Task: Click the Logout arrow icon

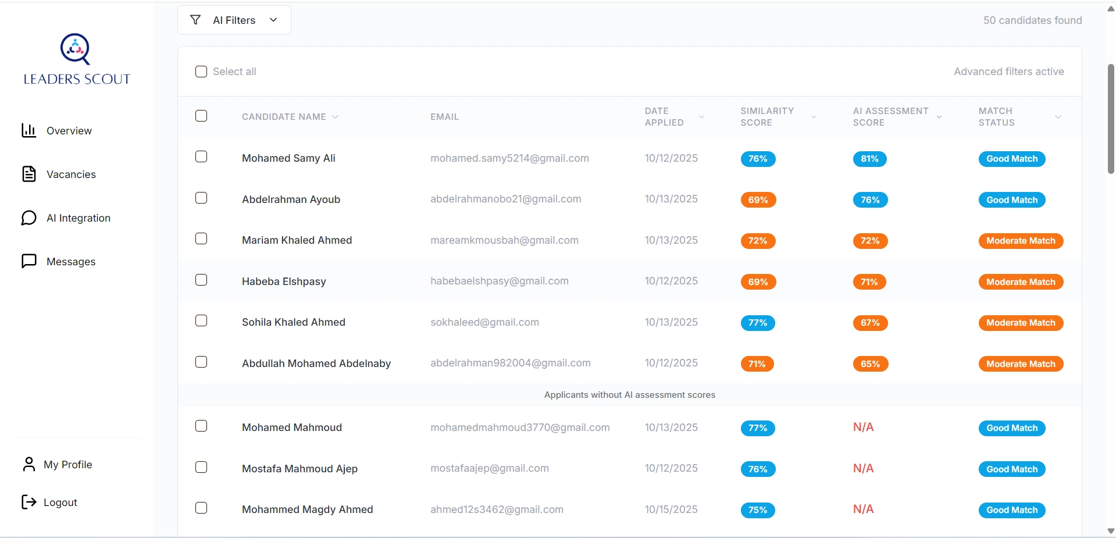Action: (28, 503)
